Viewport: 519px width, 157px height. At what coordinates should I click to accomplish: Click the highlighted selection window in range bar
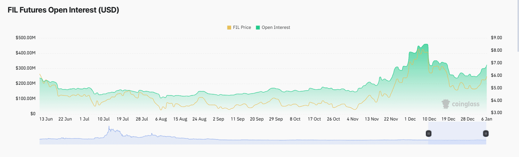457,133
